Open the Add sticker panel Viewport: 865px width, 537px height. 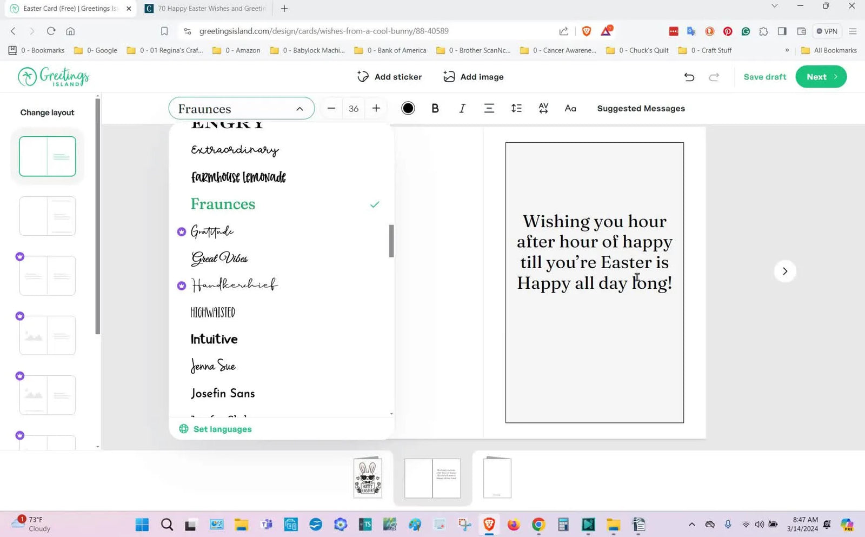point(389,76)
